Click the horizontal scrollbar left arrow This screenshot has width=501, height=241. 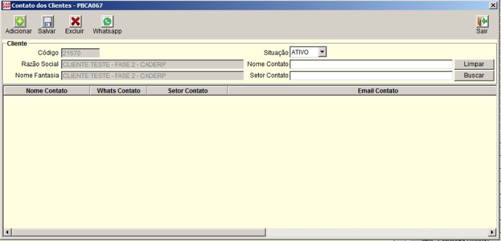pos(8,232)
